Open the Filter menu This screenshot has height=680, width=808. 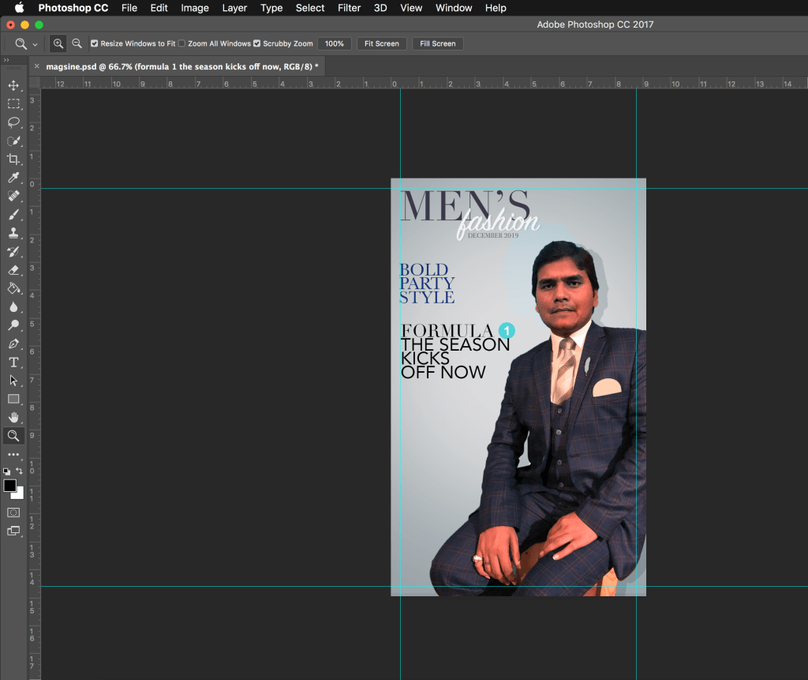tap(349, 8)
